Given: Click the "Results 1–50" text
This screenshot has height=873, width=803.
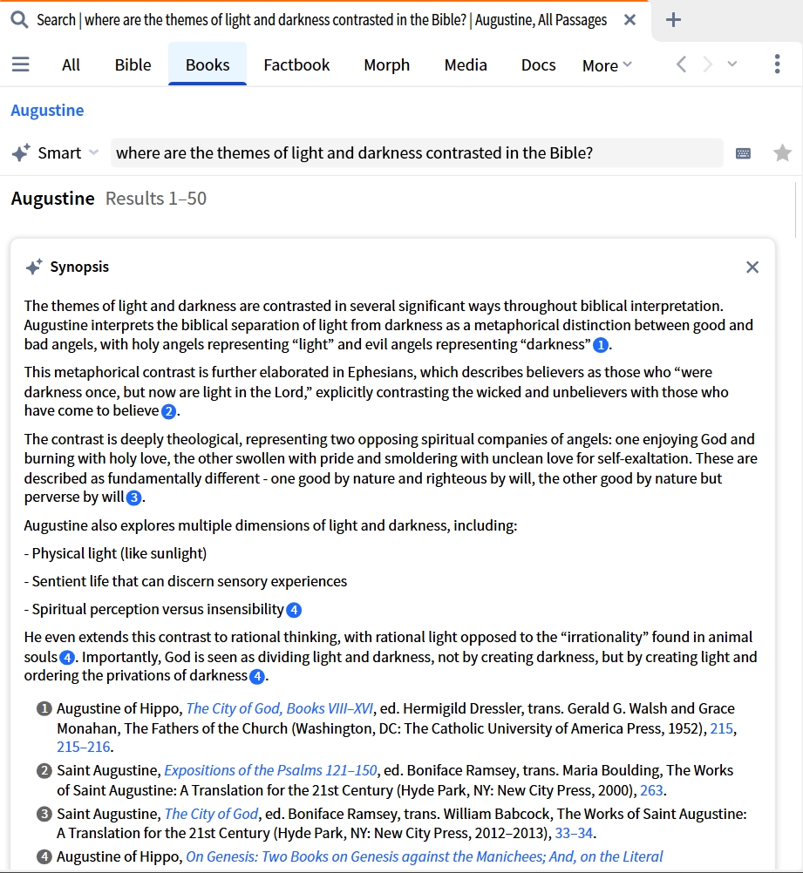Looking at the screenshot, I should point(156,198).
